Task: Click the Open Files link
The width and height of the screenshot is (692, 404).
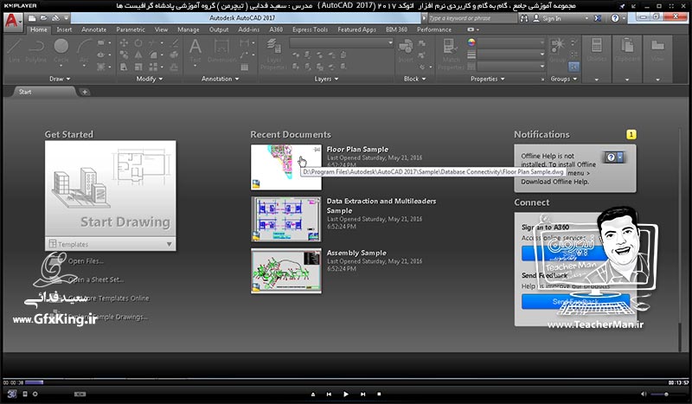Action: point(86,261)
